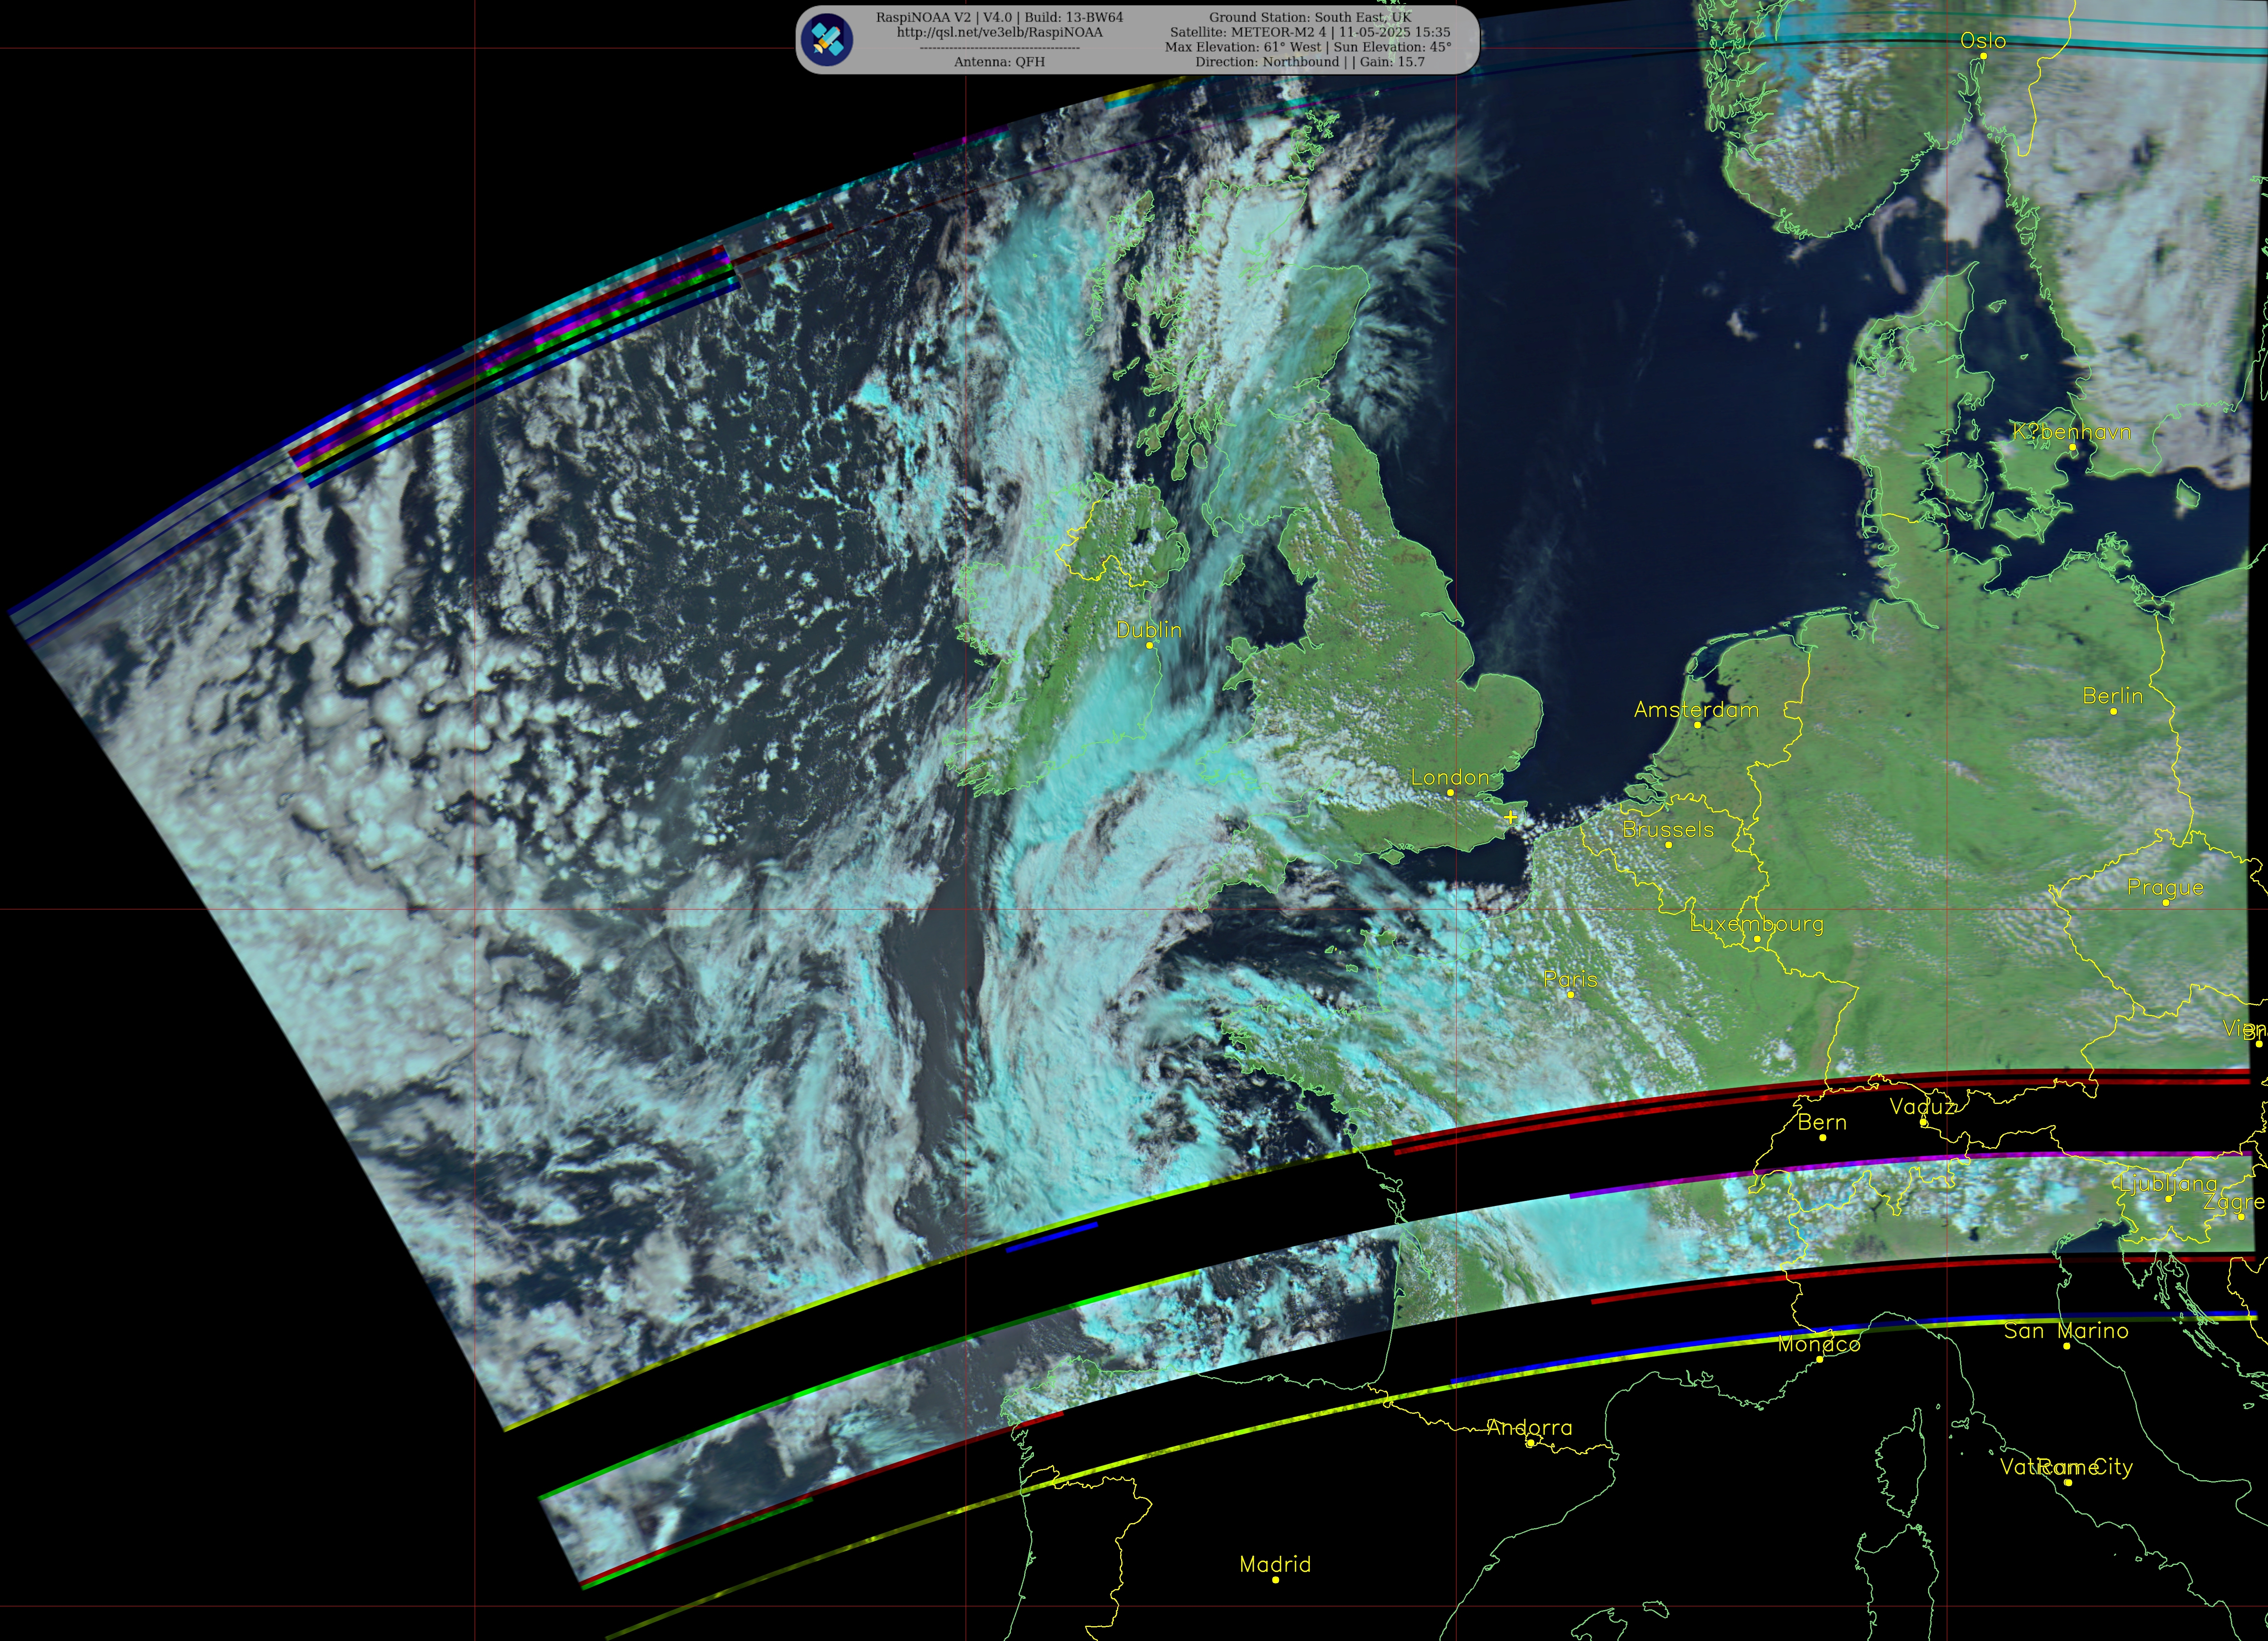Screen dimensions: 2268x1641
Task: Click the Paris city label
Action: click(1570, 980)
